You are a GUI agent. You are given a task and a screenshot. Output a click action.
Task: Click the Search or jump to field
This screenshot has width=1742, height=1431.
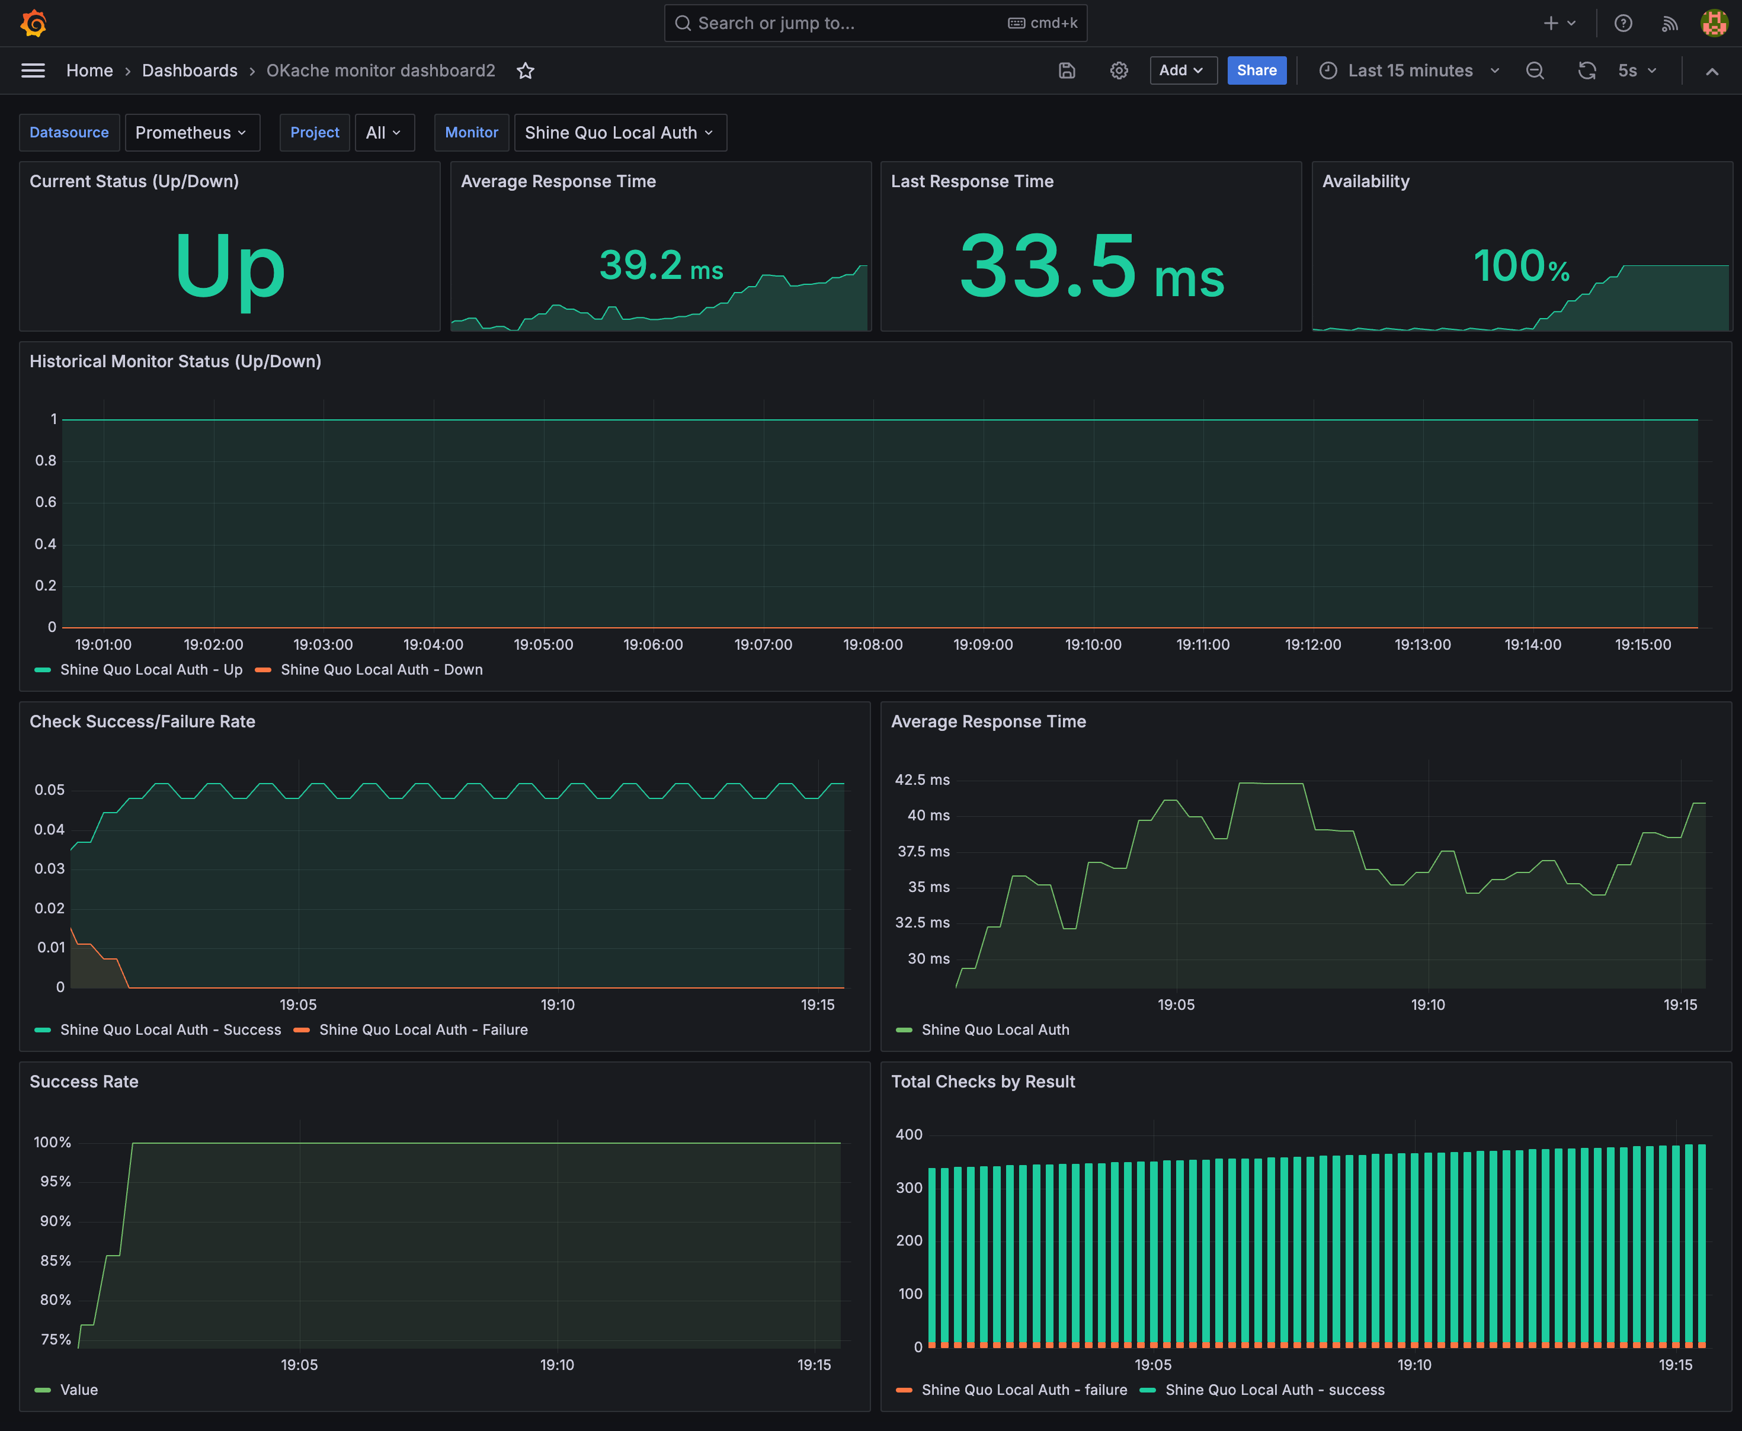(x=876, y=23)
